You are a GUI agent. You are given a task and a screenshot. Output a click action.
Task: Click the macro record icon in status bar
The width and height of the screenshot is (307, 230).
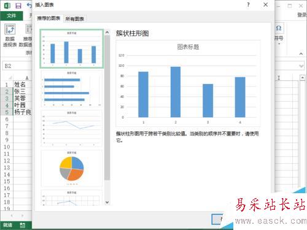[x=23, y=225]
